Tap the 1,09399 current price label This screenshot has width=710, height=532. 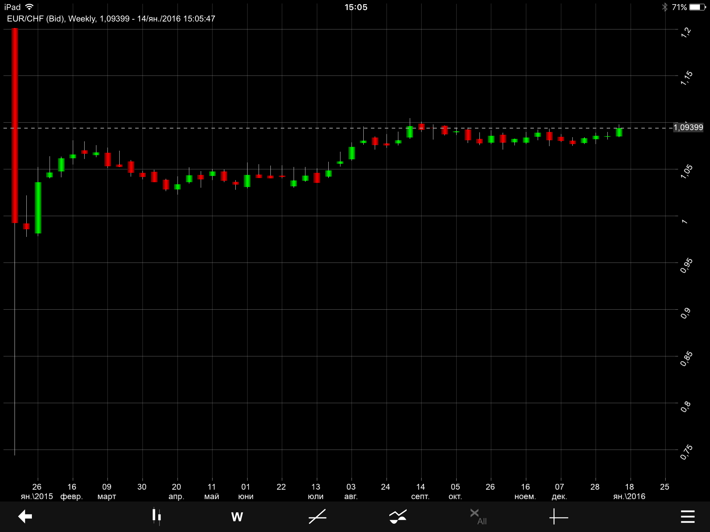click(688, 127)
